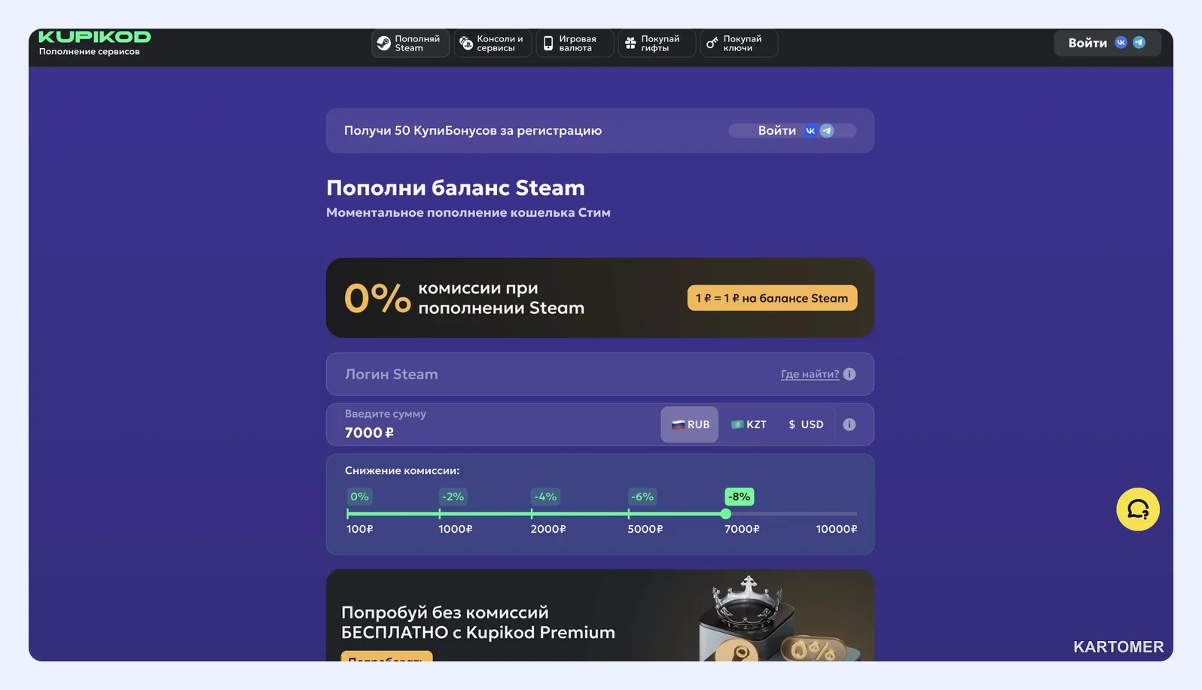1202x690 pixels.
Task: Click the 1000₽ slider label
Action: pyautogui.click(x=456, y=529)
